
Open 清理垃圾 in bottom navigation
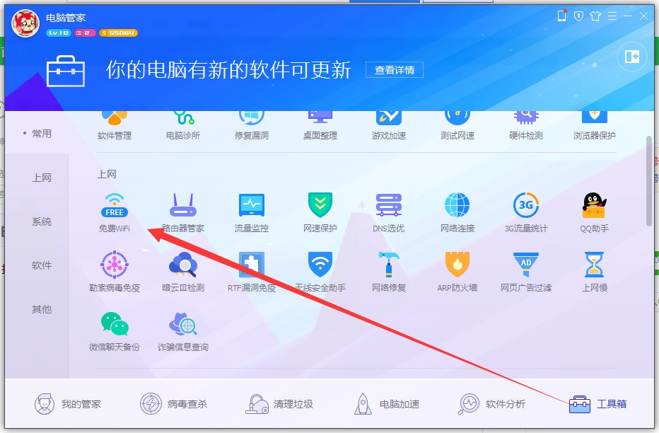[x=279, y=404]
